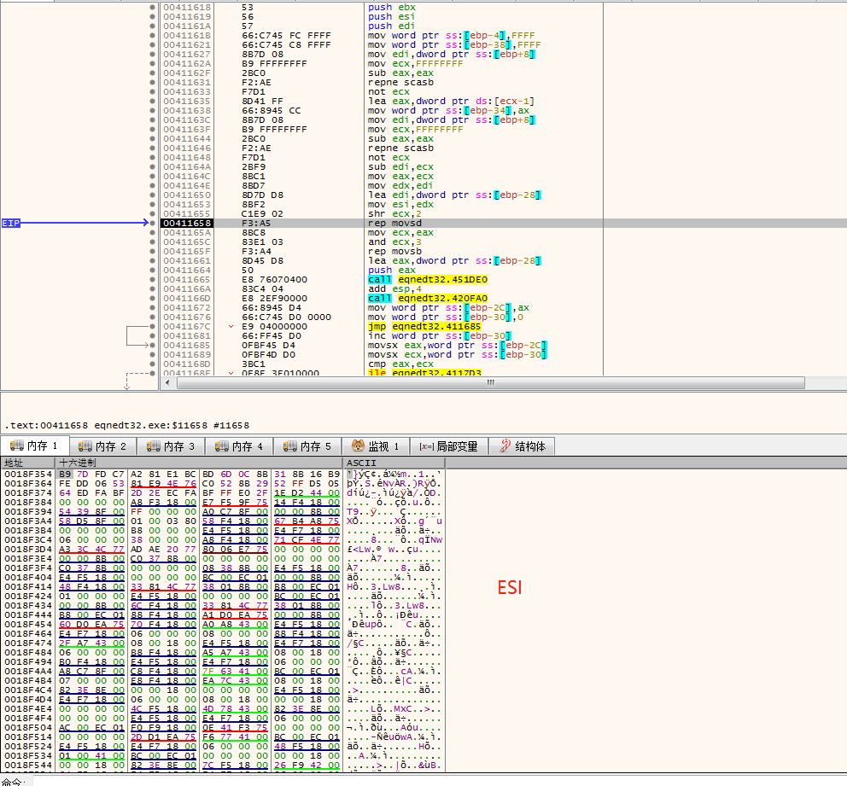Select memory row address 0018F3D4
Viewport: 847px width, 786px height.
click(x=28, y=550)
